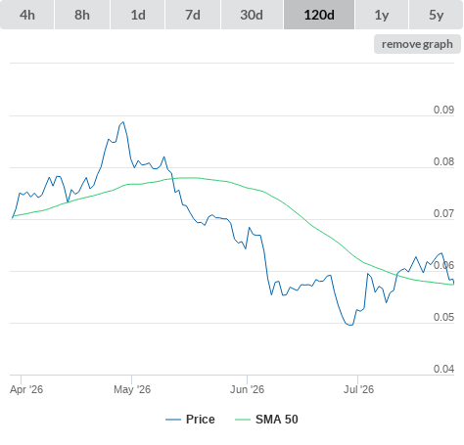This screenshot has height=445, width=464.
Task: Choose the 1d range tab
Action: point(138,15)
